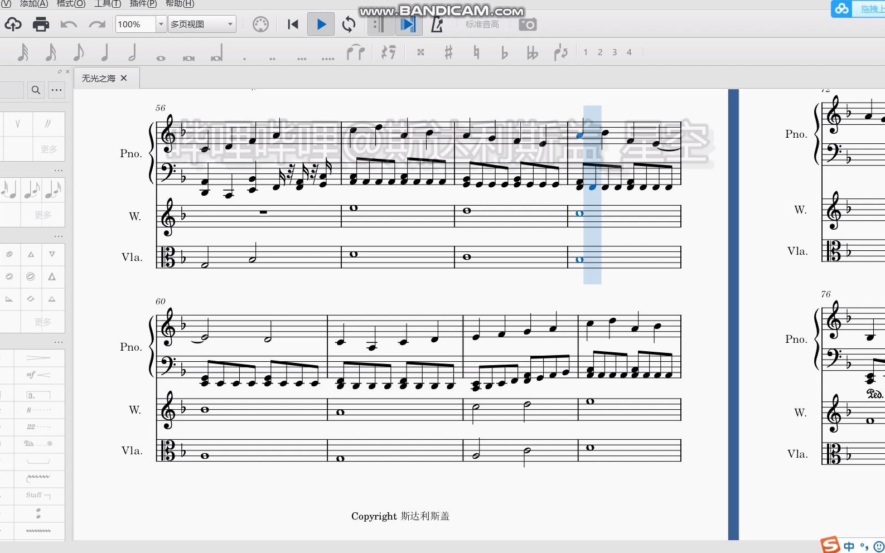Screen dimensions: 885x553
Task: Open the 多页视图 view mode dropdown
Action: [202, 24]
